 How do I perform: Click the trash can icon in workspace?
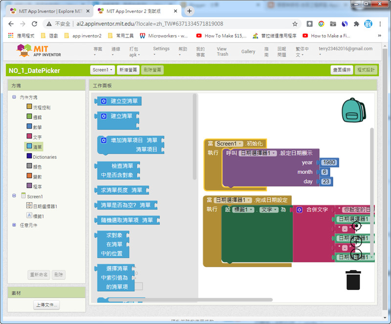(x=353, y=280)
